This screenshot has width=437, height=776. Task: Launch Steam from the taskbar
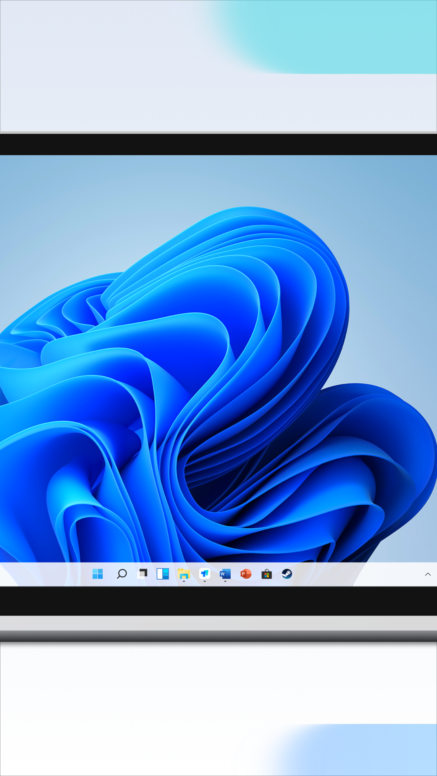tap(287, 574)
